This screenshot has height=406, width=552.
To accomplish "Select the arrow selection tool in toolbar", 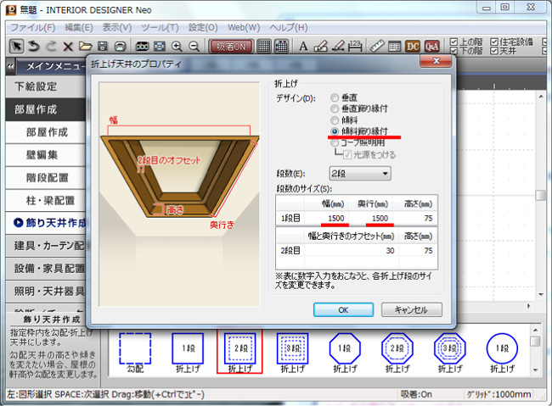I will pos(16,46).
